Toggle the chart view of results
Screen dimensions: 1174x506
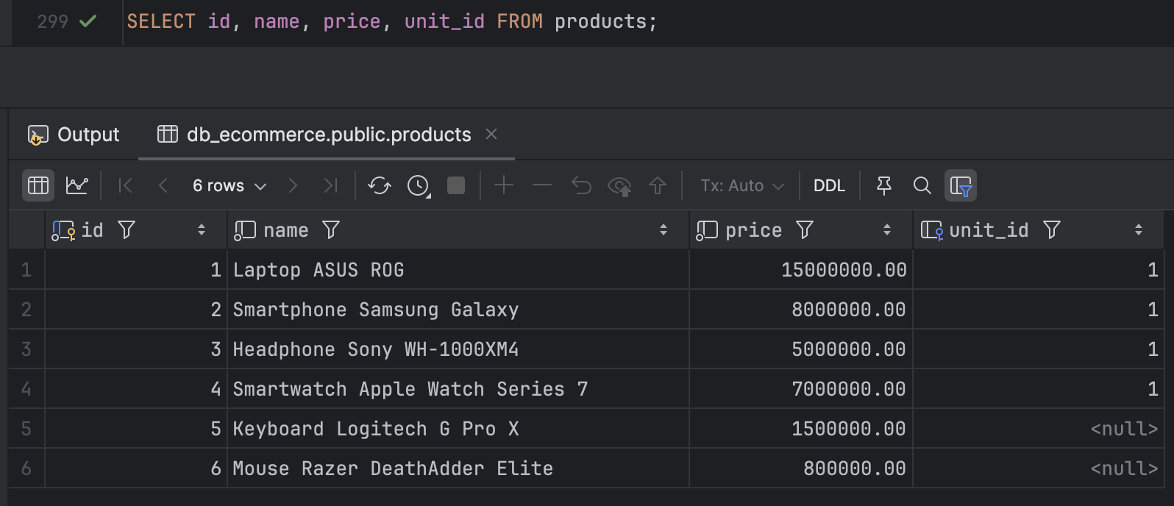tap(77, 185)
